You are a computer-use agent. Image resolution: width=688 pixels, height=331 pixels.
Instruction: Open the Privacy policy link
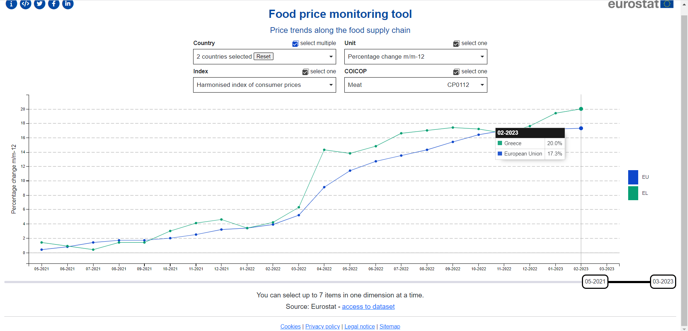(322, 326)
